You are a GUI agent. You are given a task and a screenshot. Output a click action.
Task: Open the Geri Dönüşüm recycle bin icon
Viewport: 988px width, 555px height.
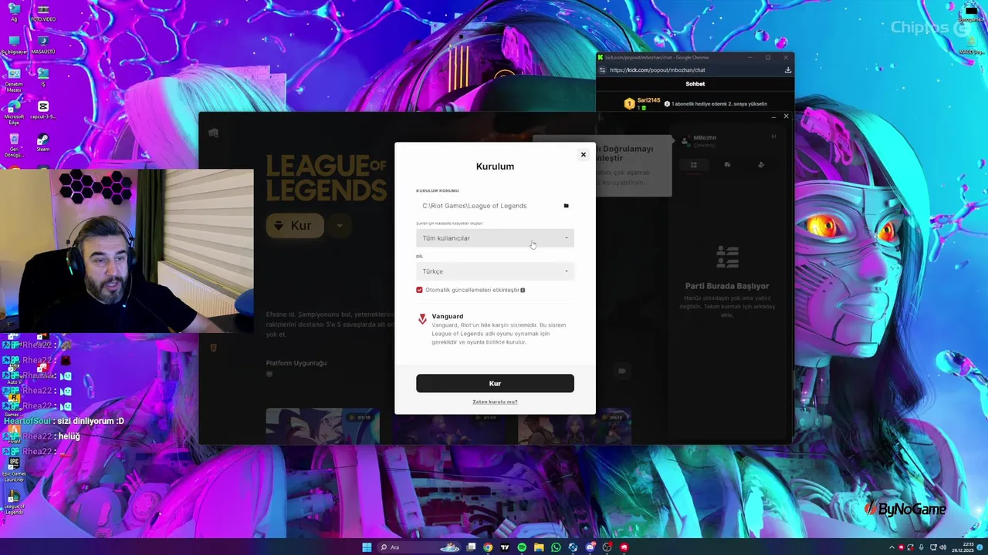(14, 145)
